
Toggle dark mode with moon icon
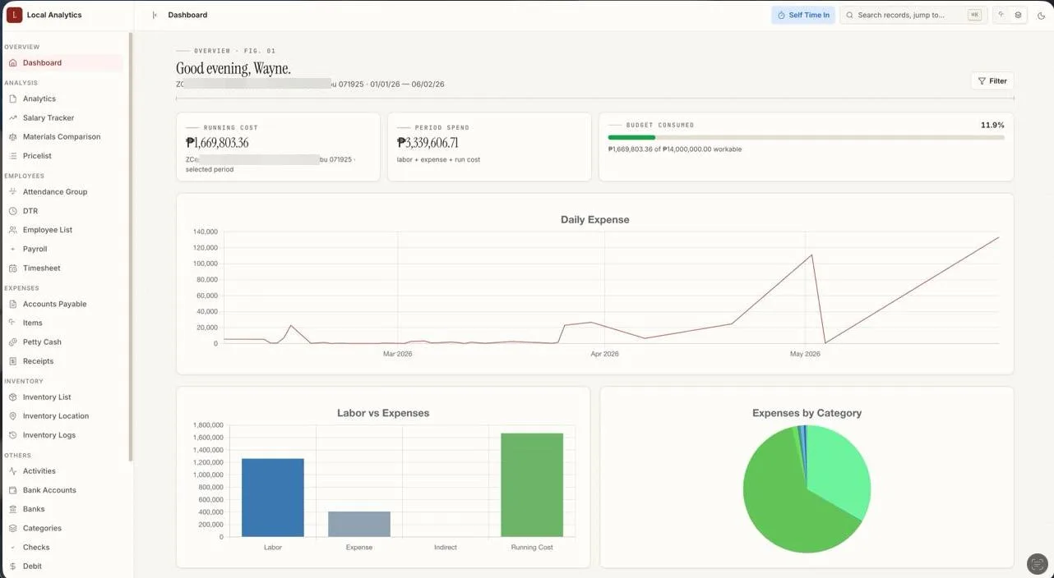pyautogui.click(x=1041, y=15)
